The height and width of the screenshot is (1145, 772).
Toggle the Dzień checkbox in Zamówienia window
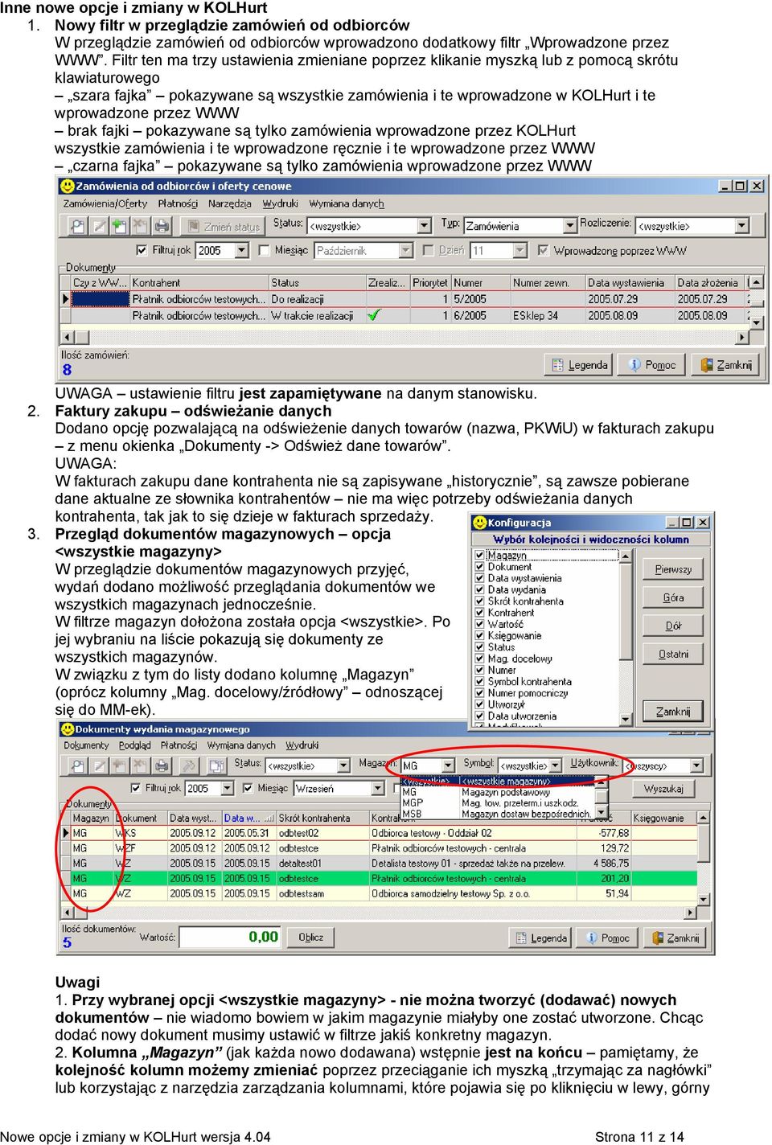[429, 250]
